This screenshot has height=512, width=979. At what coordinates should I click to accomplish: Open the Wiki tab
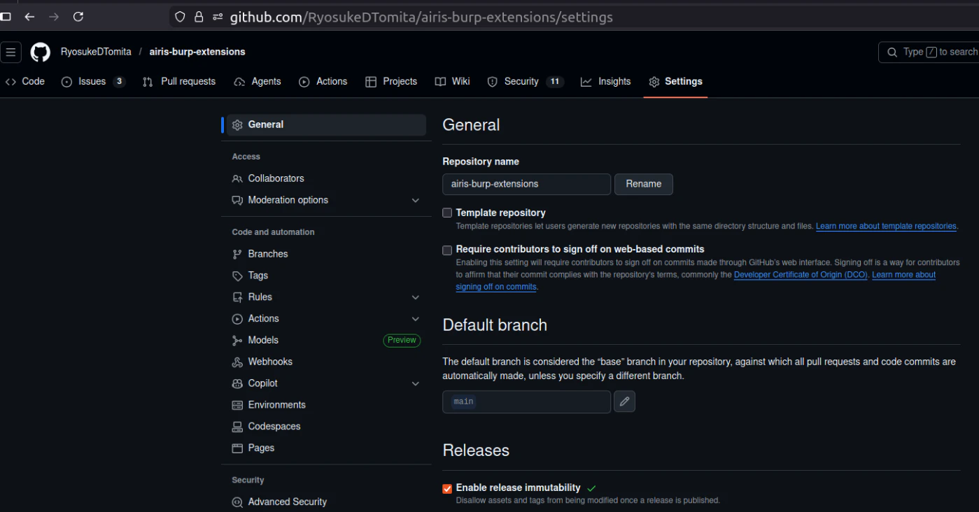click(x=452, y=82)
